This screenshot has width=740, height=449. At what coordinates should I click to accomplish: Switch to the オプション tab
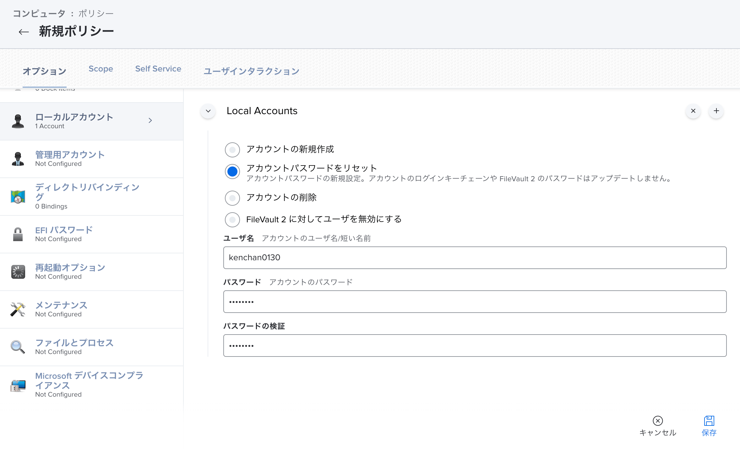(44, 71)
